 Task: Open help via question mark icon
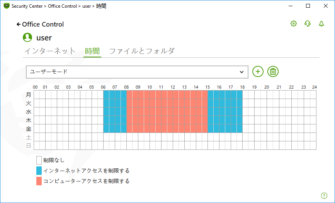[324, 196]
